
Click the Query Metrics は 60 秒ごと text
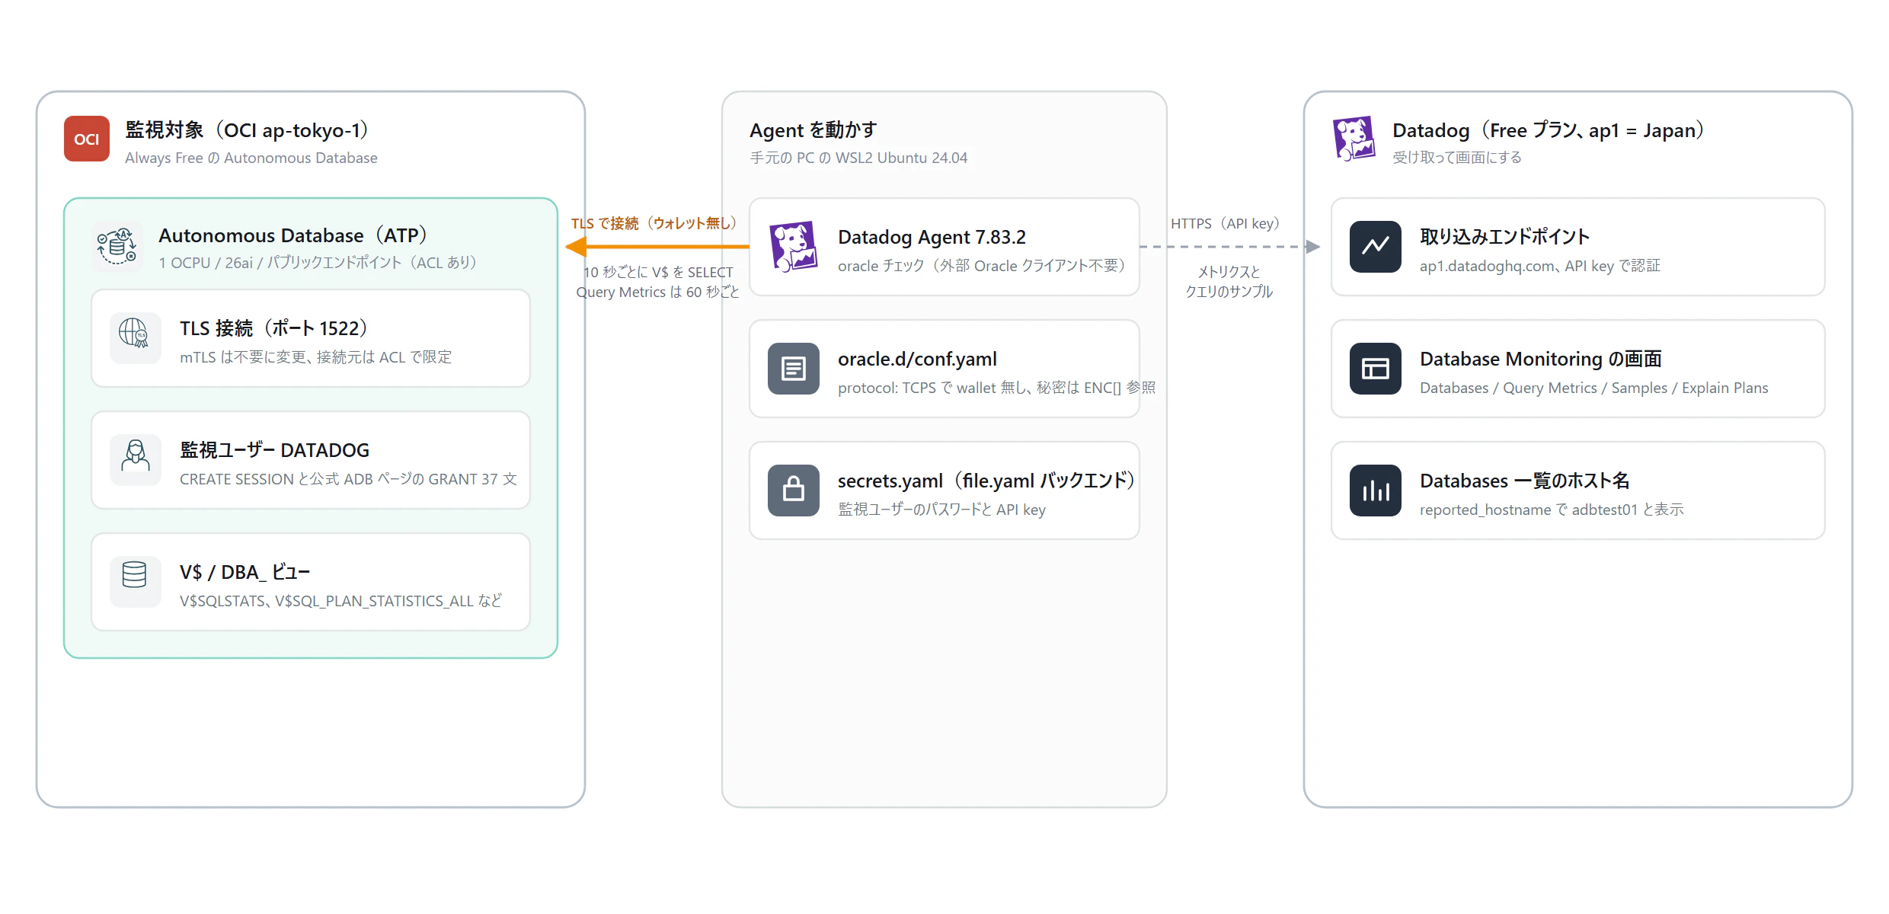(657, 292)
